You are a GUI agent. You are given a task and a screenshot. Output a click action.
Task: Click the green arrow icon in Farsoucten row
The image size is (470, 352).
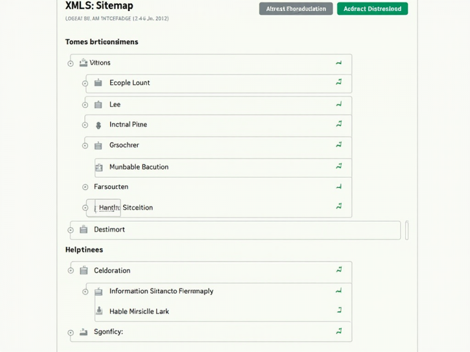(x=338, y=187)
